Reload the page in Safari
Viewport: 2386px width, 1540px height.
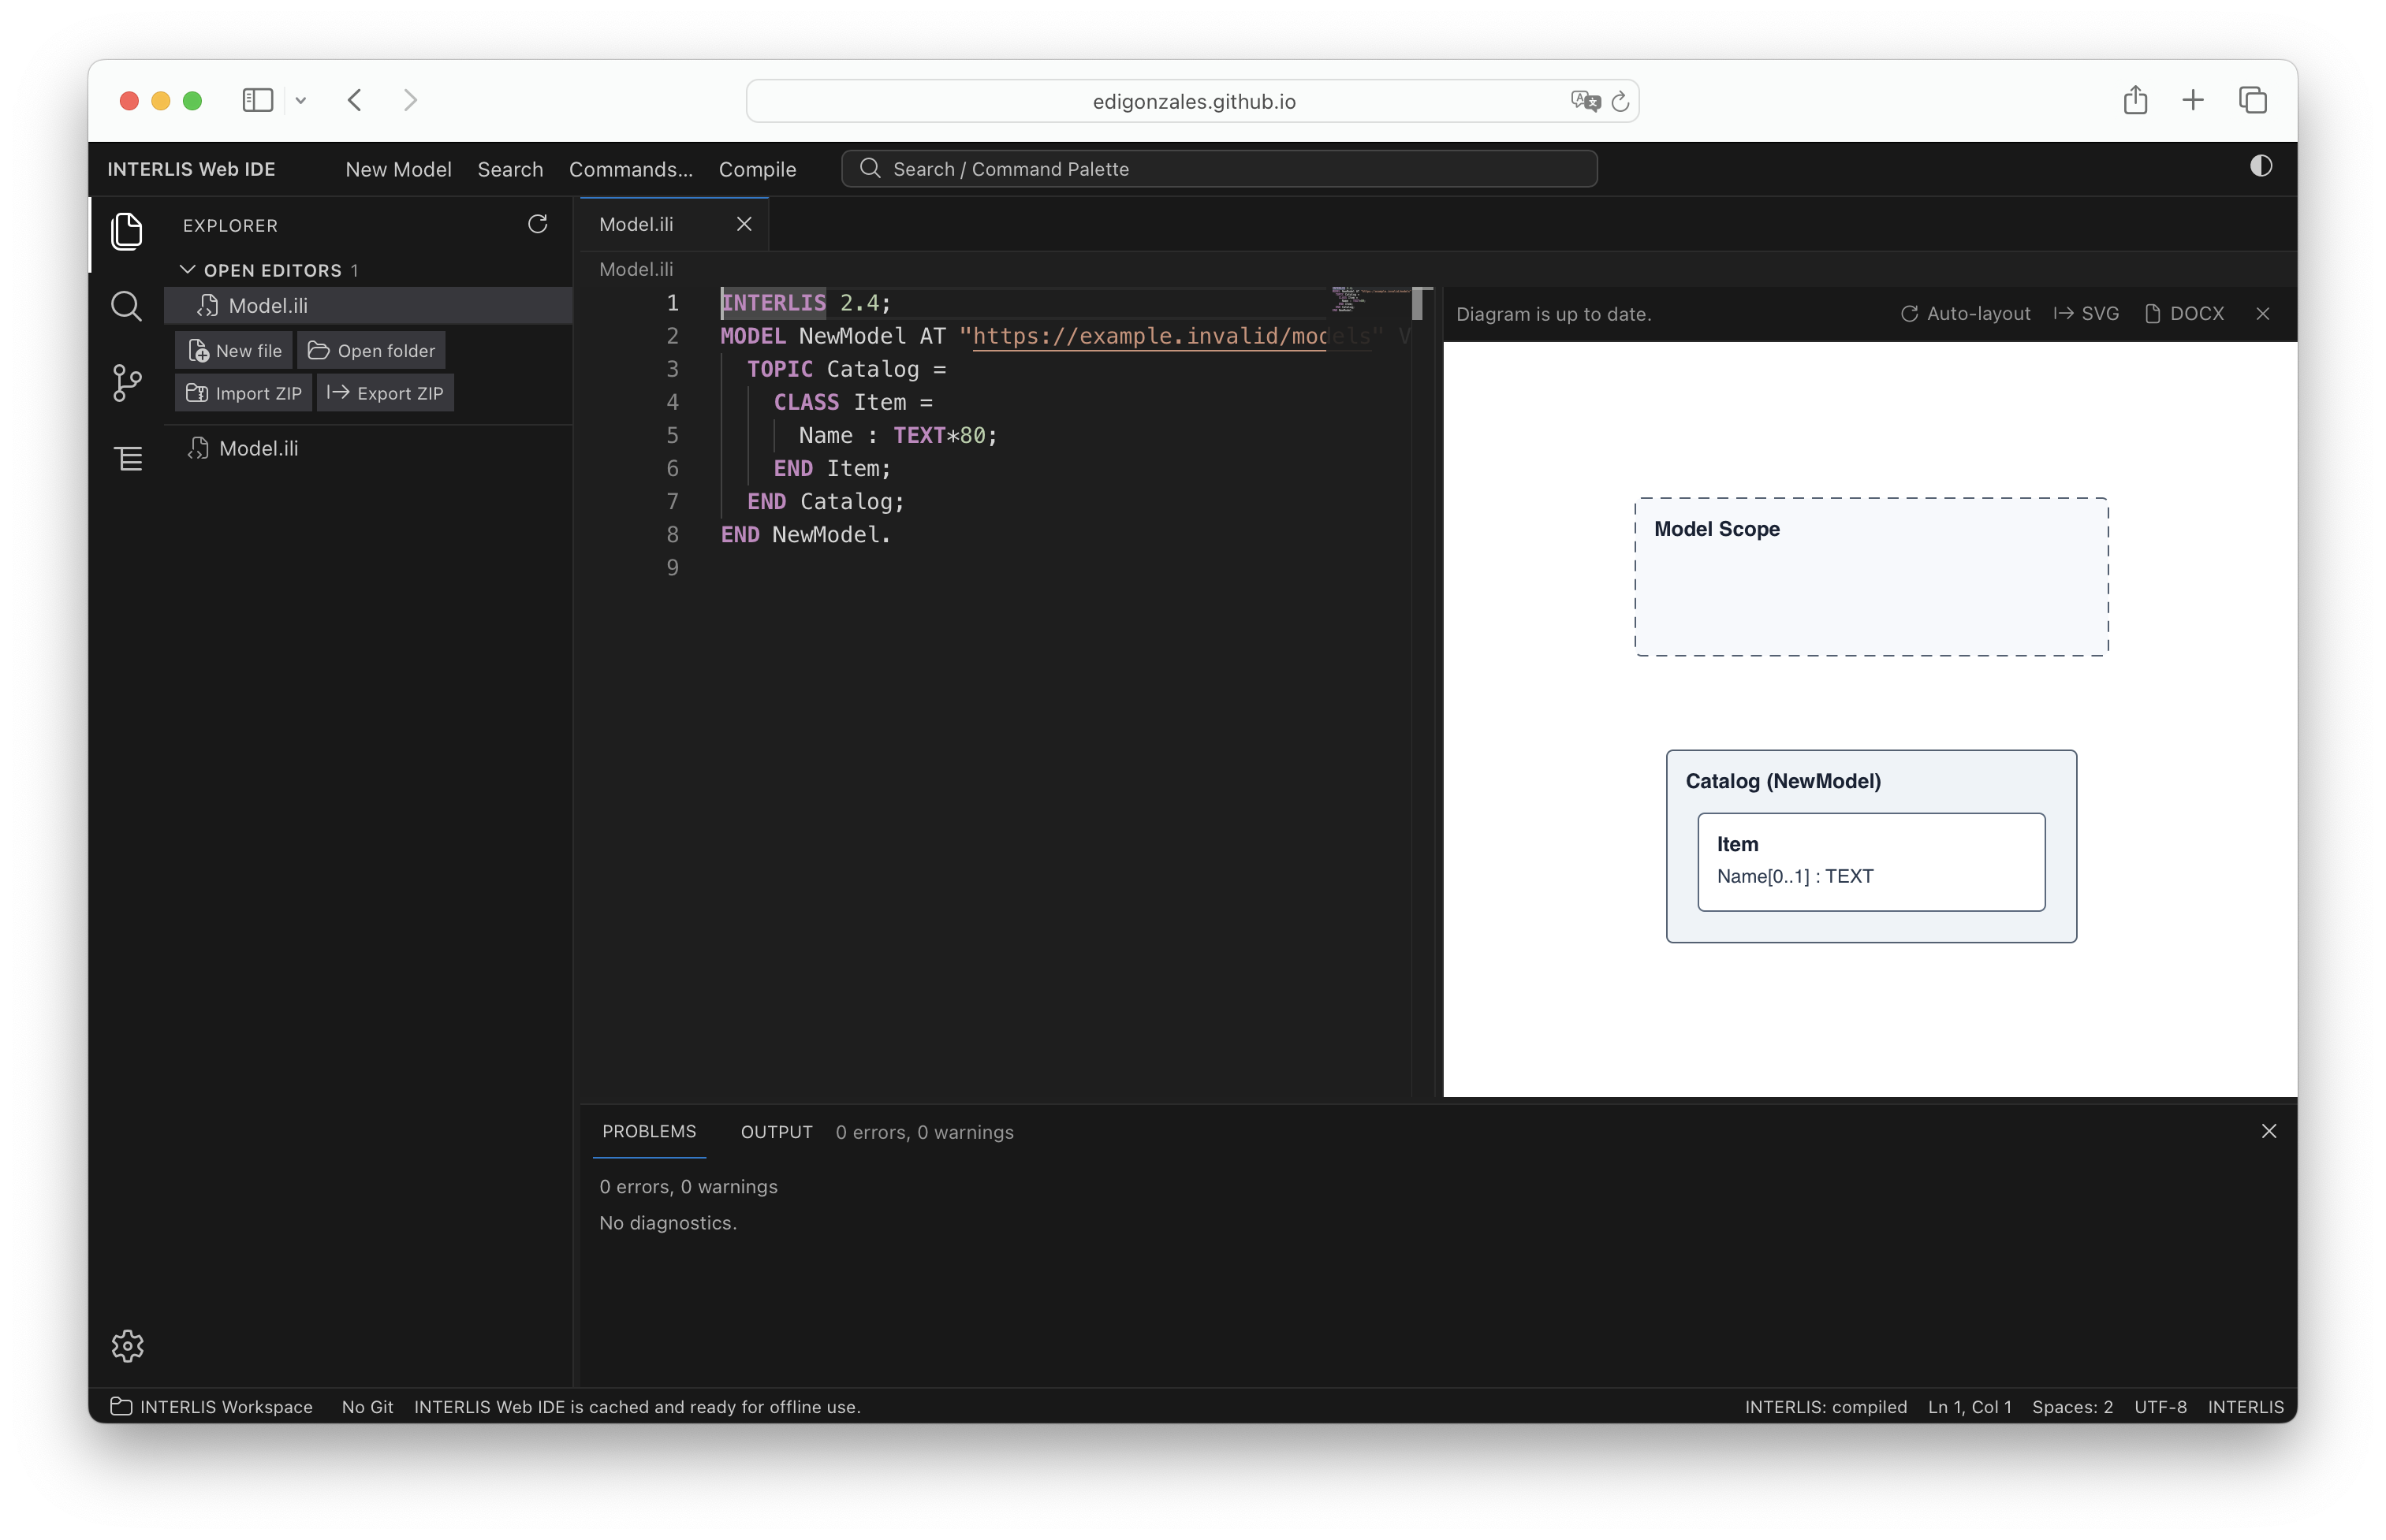(1620, 101)
